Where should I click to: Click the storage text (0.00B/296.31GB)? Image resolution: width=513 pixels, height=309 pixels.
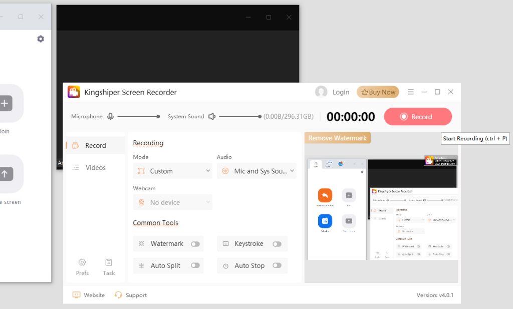point(288,116)
